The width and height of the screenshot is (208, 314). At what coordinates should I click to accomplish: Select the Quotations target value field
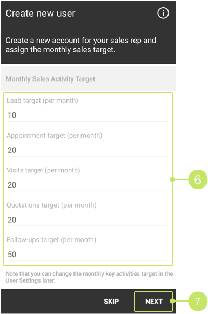[88, 220]
